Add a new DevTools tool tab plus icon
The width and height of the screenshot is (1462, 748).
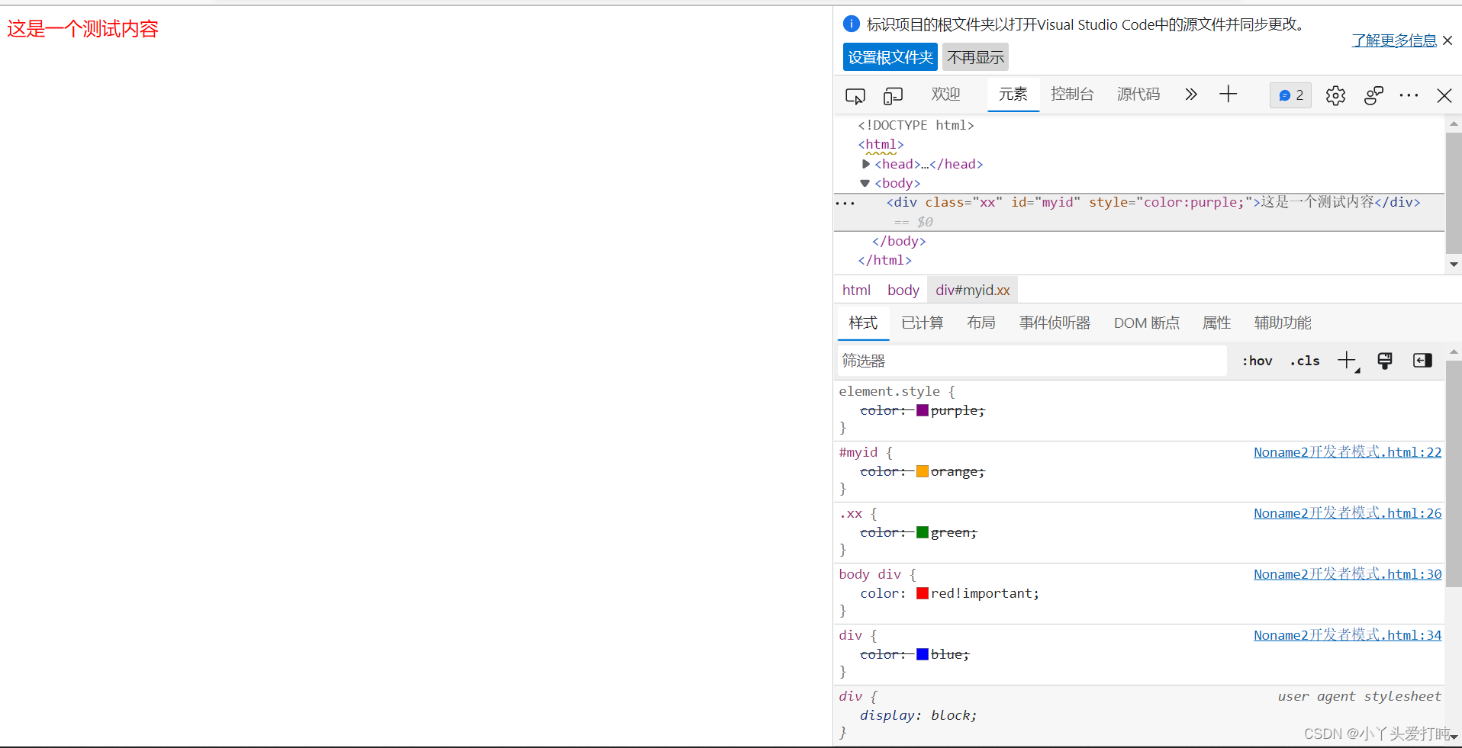[1228, 95]
